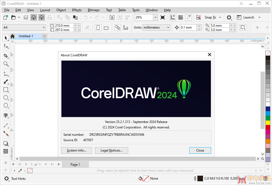The height and width of the screenshot is (185, 272).
Task: Select the Page 1 tab
Action: click(x=75, y=165)
